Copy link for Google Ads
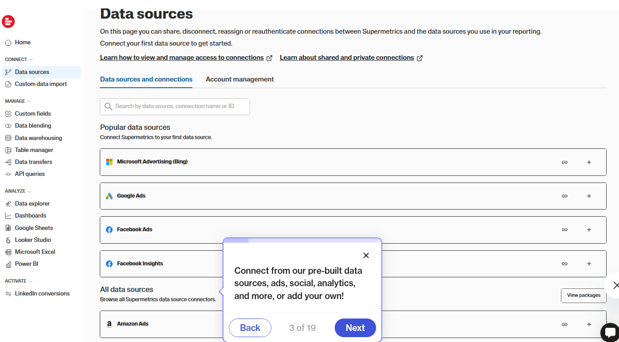 point(564,196)
